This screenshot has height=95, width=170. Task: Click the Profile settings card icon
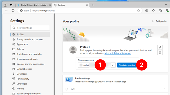[x=69, y=80]
